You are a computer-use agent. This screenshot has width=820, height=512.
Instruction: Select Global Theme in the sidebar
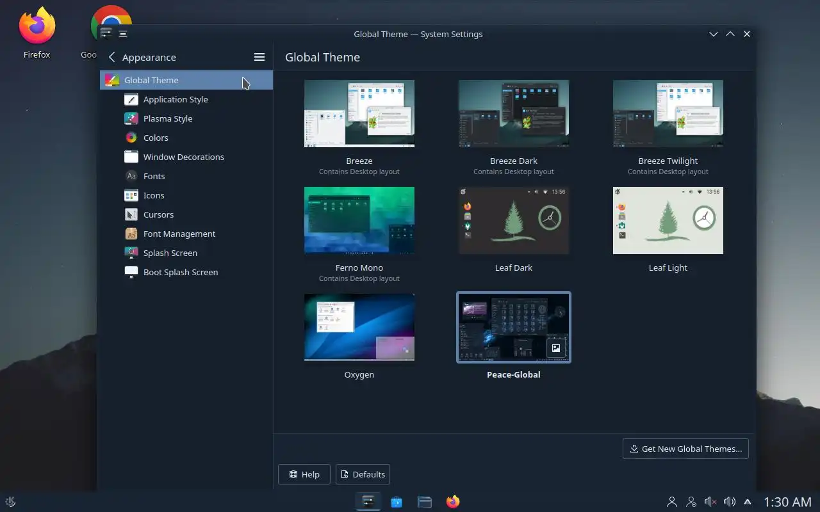coord(186,80)
